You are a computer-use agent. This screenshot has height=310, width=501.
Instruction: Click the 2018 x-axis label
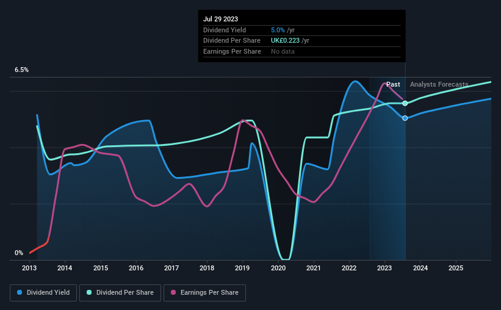click(207, 268)
